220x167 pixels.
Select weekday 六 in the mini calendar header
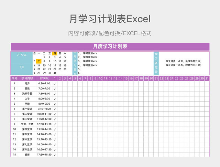pos(65,53)
